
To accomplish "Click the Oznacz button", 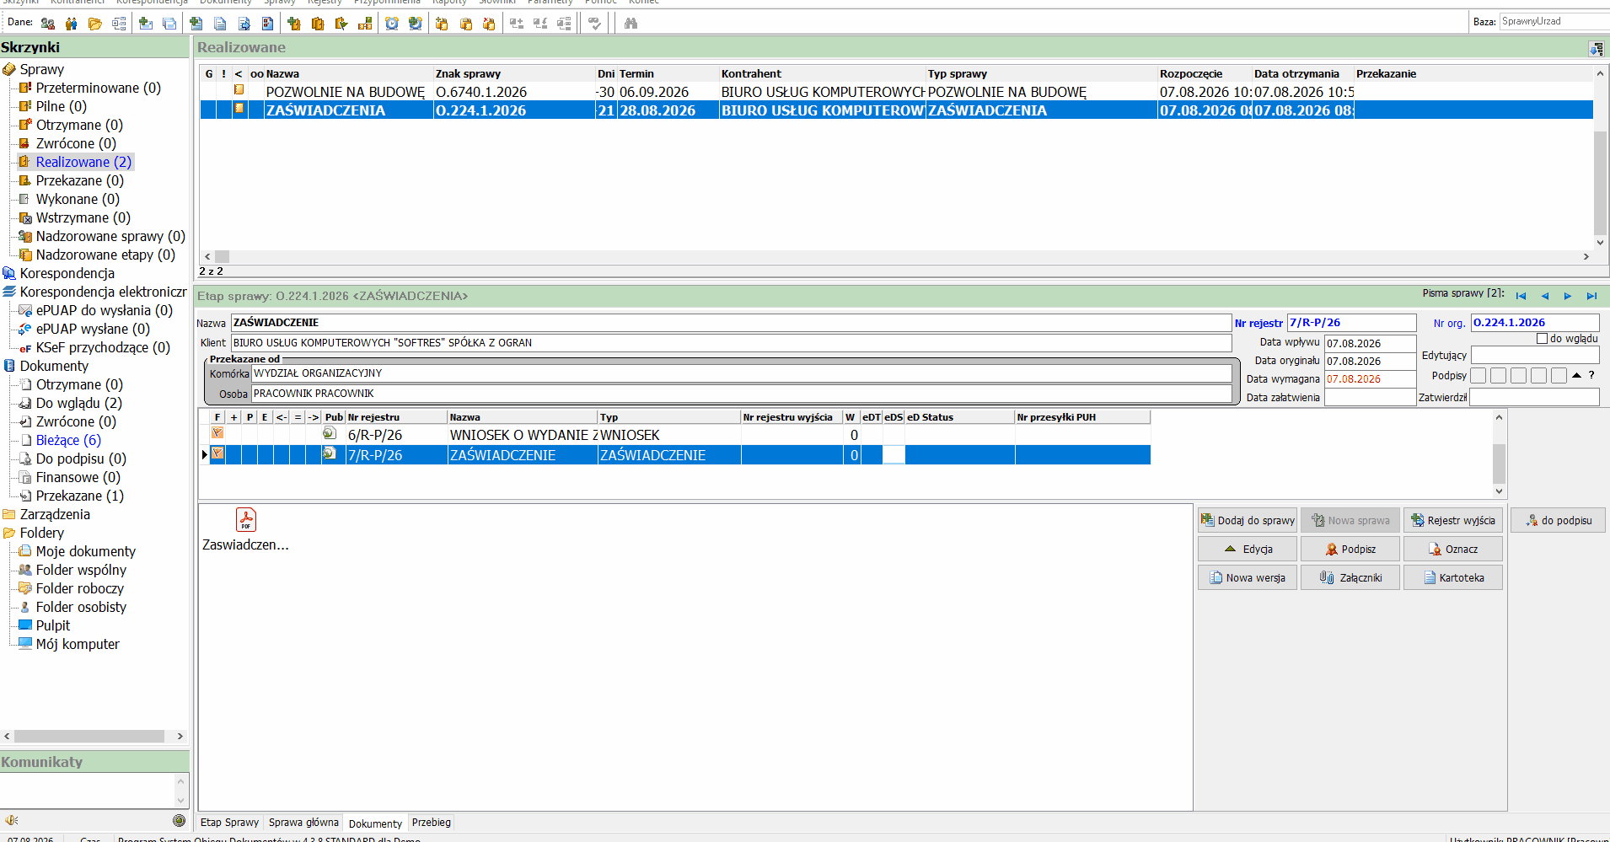I will (x=1453, y=549).
